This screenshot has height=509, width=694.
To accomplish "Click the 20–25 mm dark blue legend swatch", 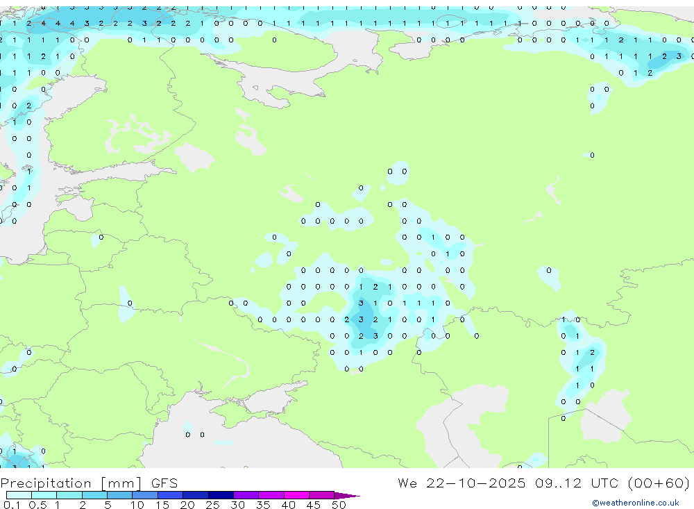I will (196, 495).
